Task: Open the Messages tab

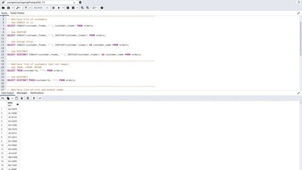Action: click(x=22, y=93)
